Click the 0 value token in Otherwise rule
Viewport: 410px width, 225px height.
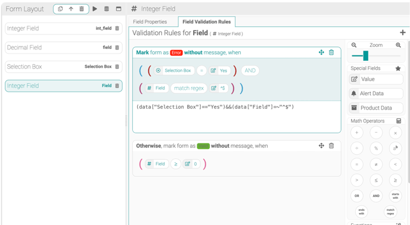191,164
